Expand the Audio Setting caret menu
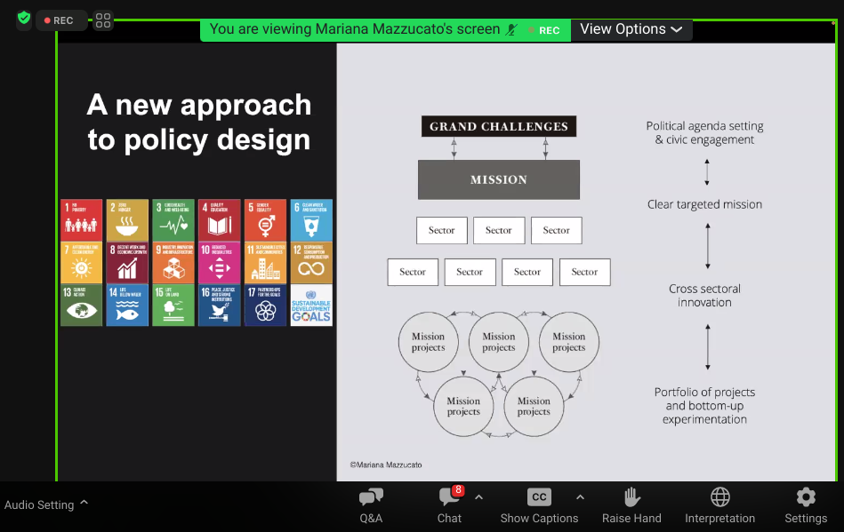This screenshot has height=532, width=844. 84,503
